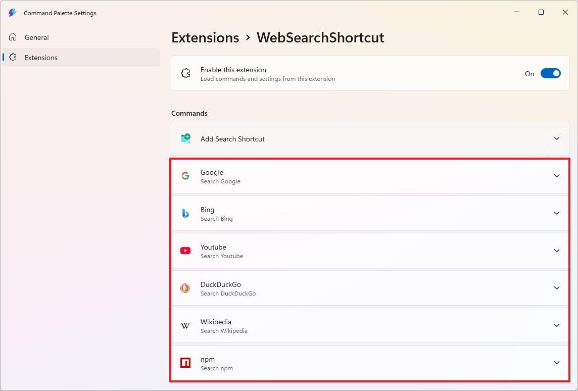Click the npm package icon

click(185, 363)
